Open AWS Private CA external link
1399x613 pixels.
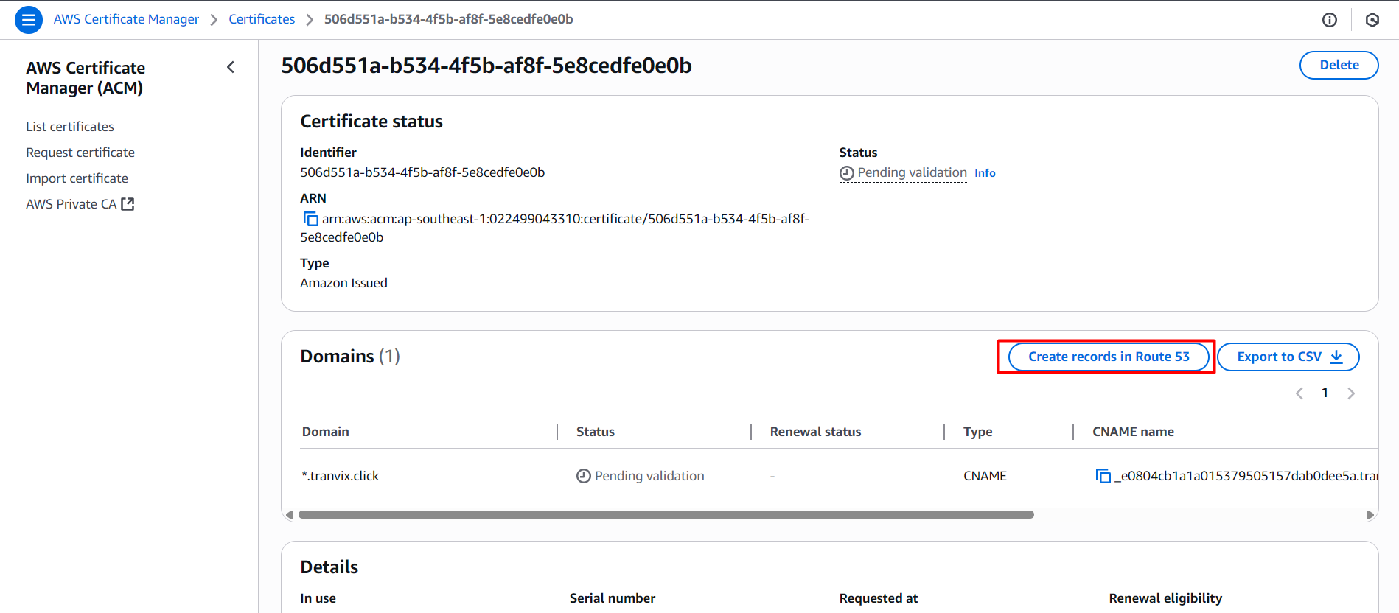tap(80, 204)
